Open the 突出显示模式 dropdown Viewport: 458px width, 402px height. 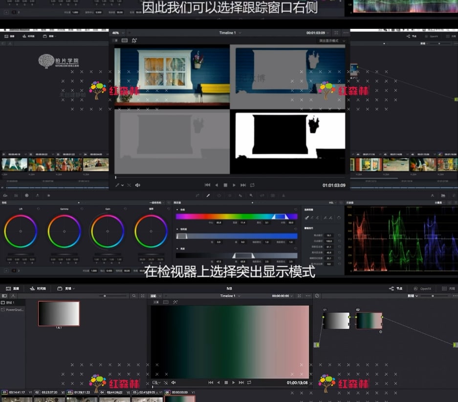tap(332, 41)
